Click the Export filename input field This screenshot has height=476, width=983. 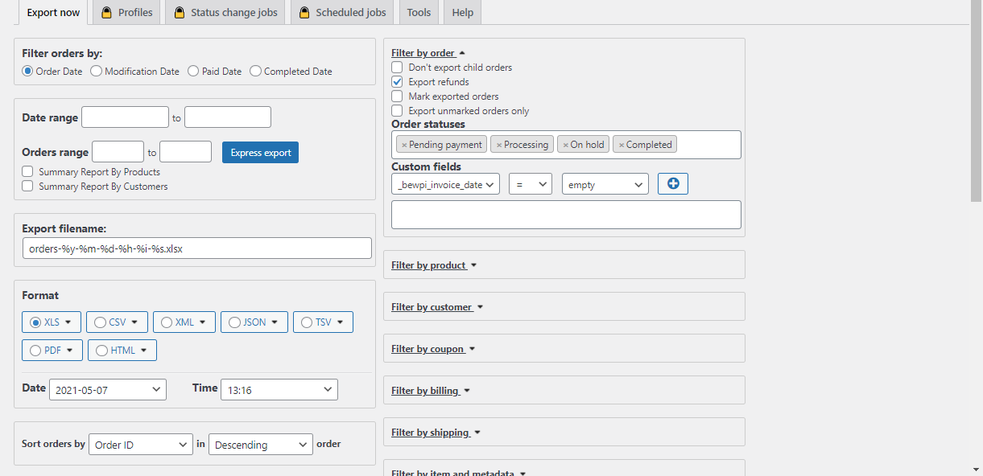click(x=197, y=248)
